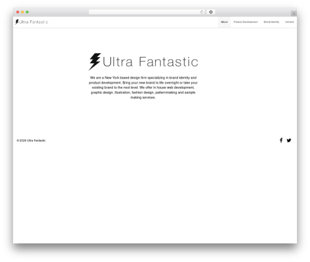Click the Ultra Fantastic logo in navbar

pyautogui.click(x=32, y=22)
